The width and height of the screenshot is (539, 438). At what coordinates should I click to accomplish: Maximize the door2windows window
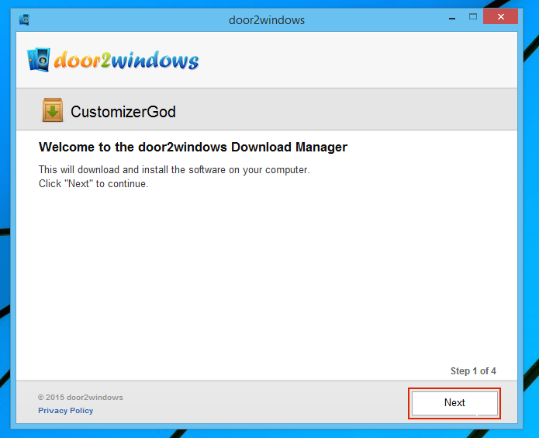473,16
